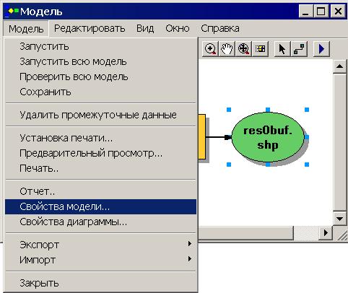Open the Справка menu

pos(220,29)
